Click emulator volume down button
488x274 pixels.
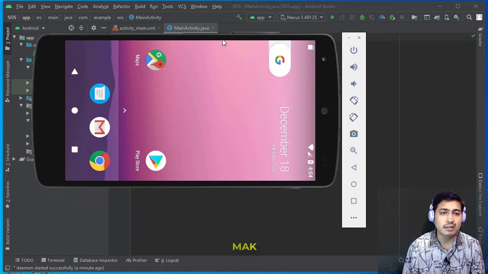tap(354, 84)
